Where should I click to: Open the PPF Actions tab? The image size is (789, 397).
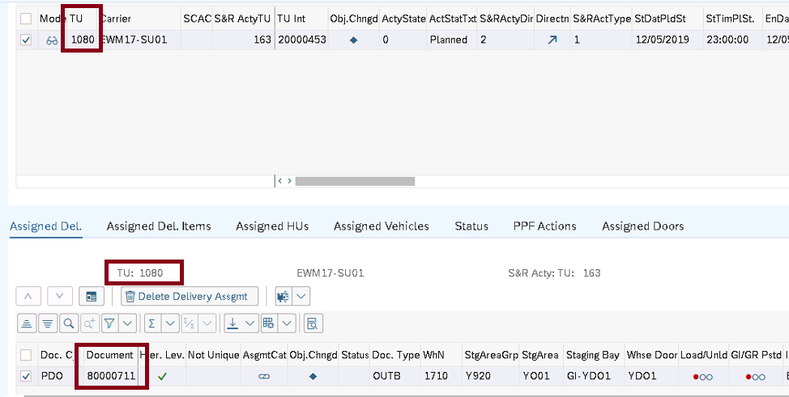click(544, 226)
